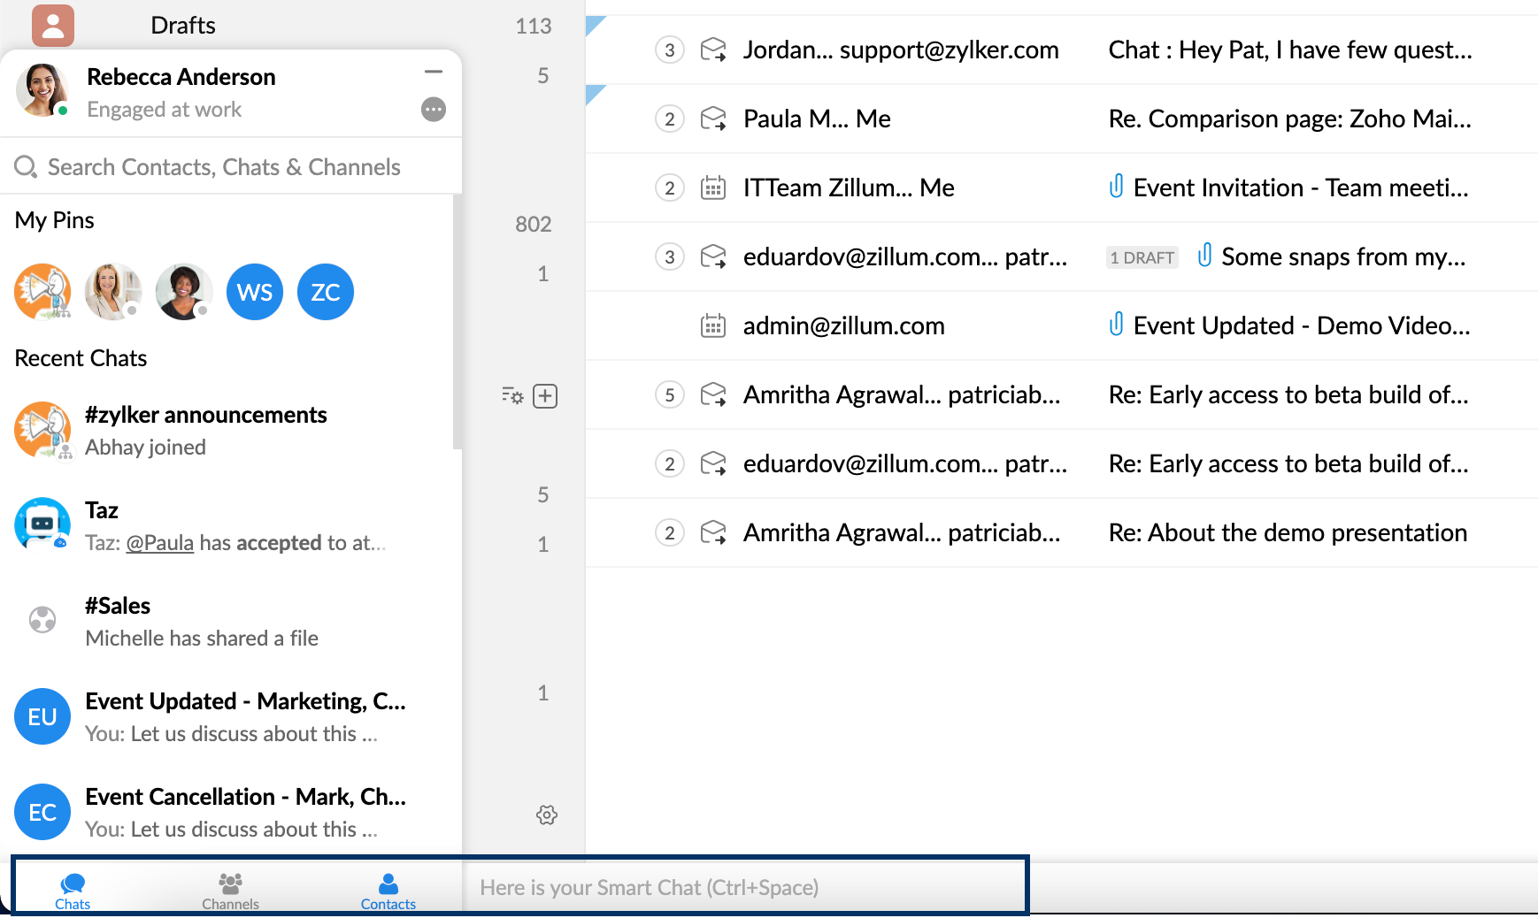The height and width of the screenshot is (918, 1538).
Task: Toggle Rebecca Anderson's green presence status dot
Action: pos(63,111)
